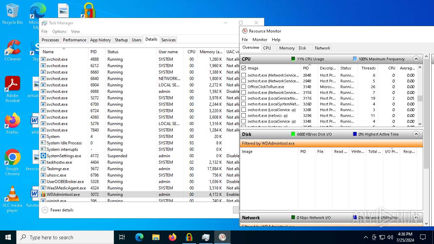This screenshot has width=434, height=244.
Task: Open CCleaner desktop shortcut
Action: pos(12,50)
